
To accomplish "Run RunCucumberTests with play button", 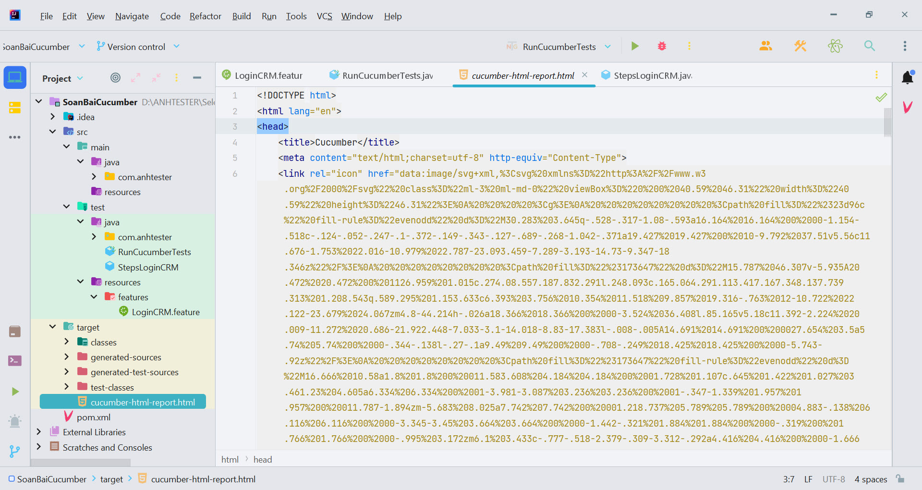I will (x=635, y=46).
